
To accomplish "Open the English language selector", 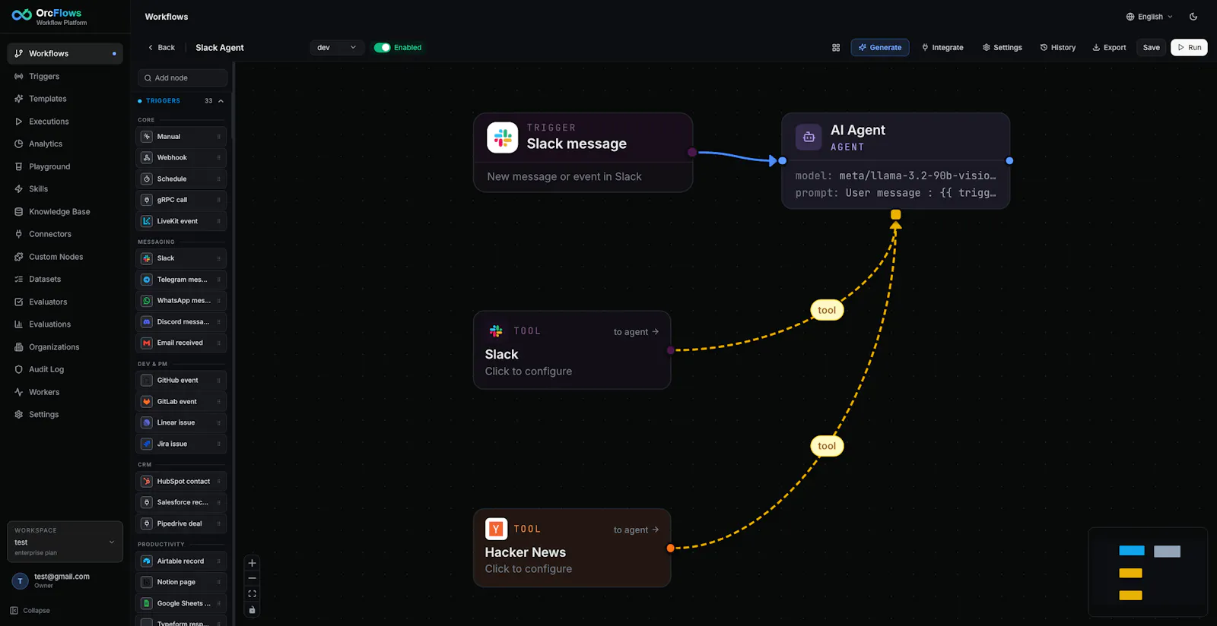I will [1149, 17].
